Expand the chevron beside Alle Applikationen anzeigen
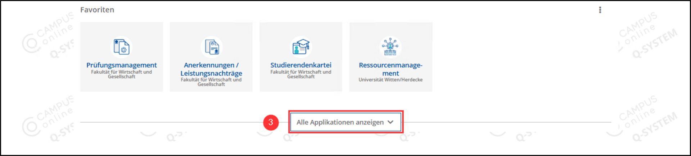 click(390, 122)
